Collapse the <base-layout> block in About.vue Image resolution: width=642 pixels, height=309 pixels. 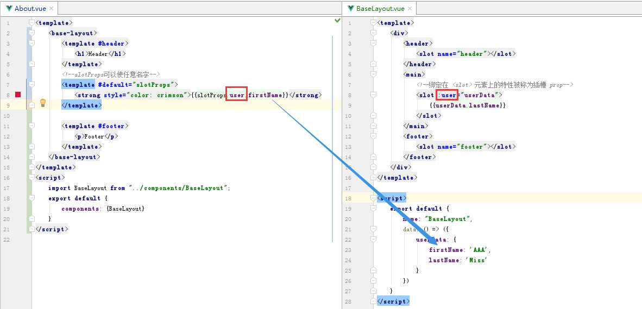point(32,33)
